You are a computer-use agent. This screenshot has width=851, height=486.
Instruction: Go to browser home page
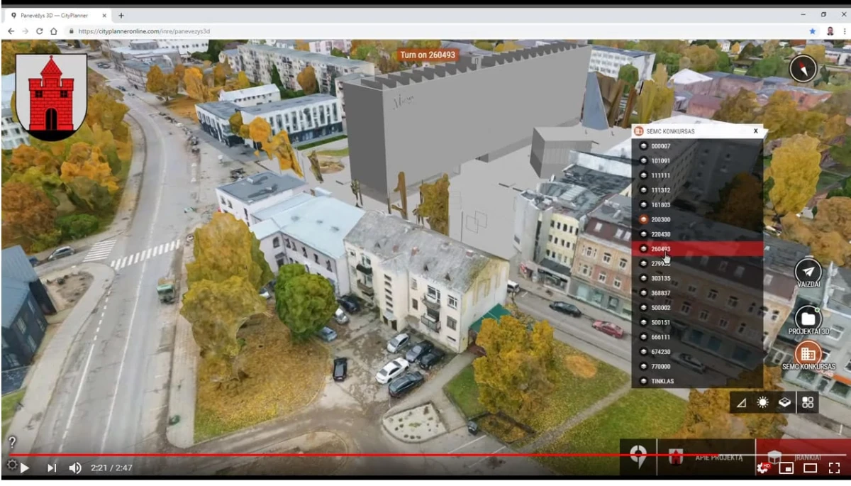54,31
